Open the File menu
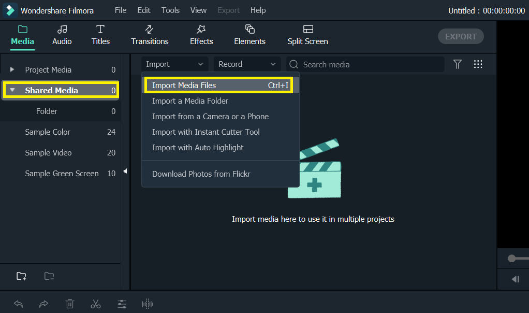The height and width of the screenshot is (313, 529). 121,10
